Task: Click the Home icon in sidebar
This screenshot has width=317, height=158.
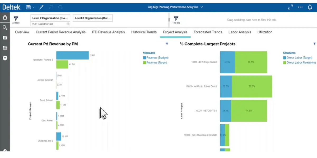Action: (x=5, y=18)
